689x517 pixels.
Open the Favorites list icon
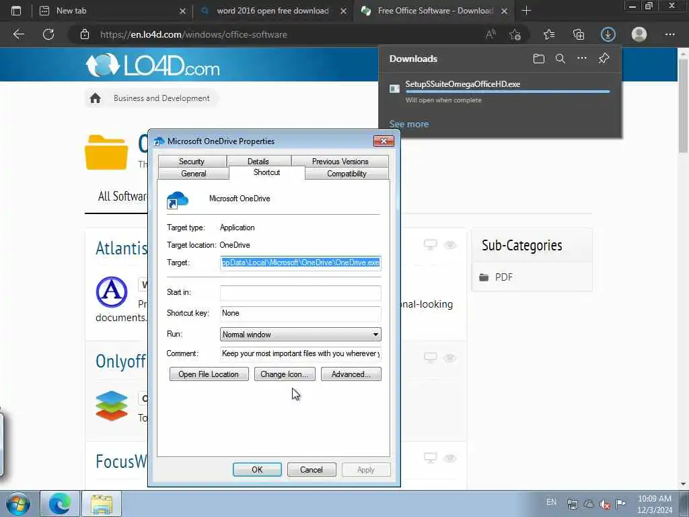click(x=549, y=34)
